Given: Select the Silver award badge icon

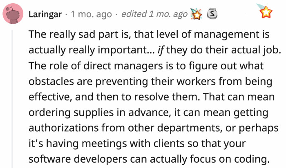Looking at the screenshot, I should 212,14.
